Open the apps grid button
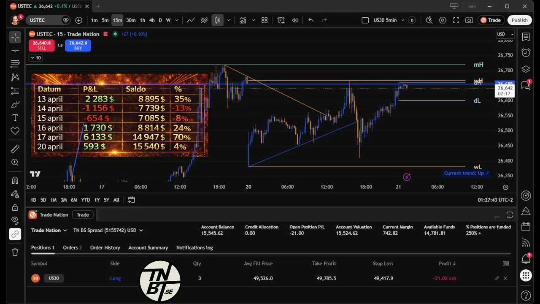Screen dimensions: 540x304 click(x=526, y=276)
